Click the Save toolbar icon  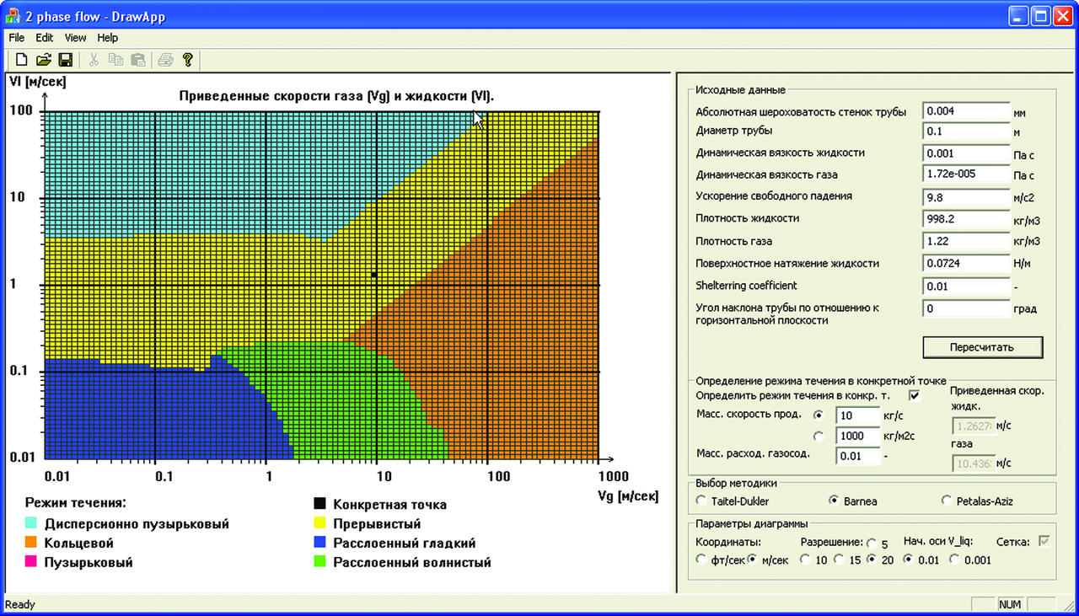pyautogui.click(x=65, y=60)
